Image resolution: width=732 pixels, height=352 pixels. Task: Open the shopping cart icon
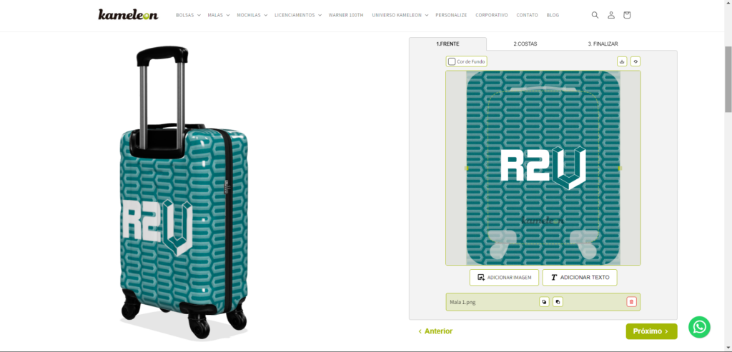point(627,15)
